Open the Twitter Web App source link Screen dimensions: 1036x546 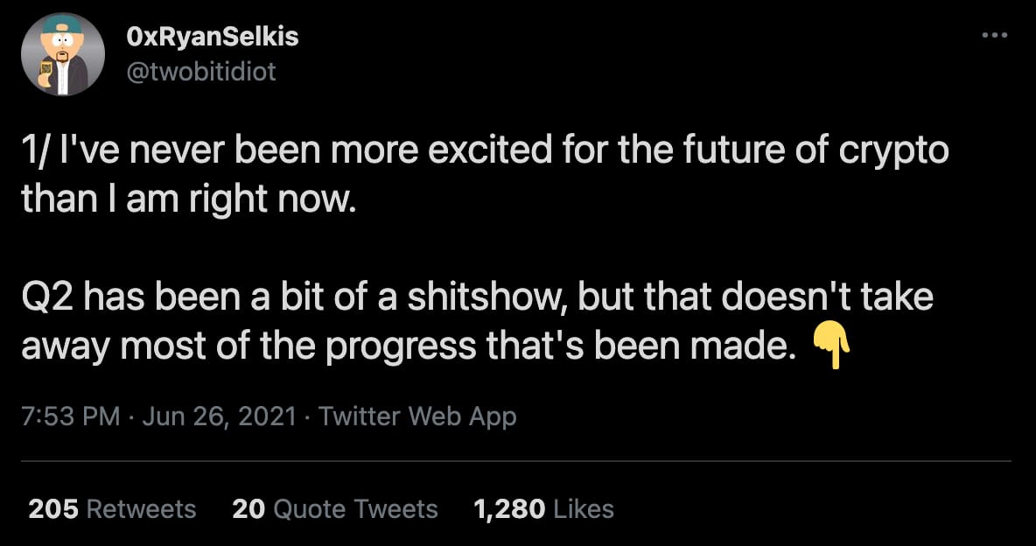click(417, 416)
